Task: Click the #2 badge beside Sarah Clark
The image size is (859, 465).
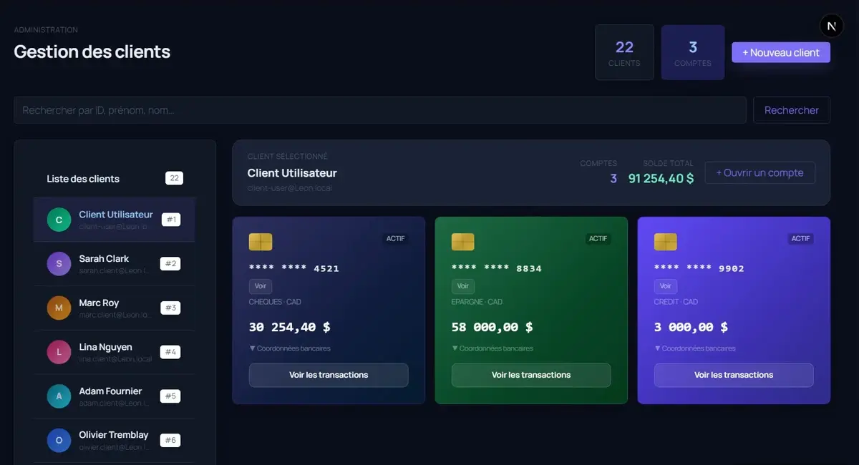Action: (170, 264)
